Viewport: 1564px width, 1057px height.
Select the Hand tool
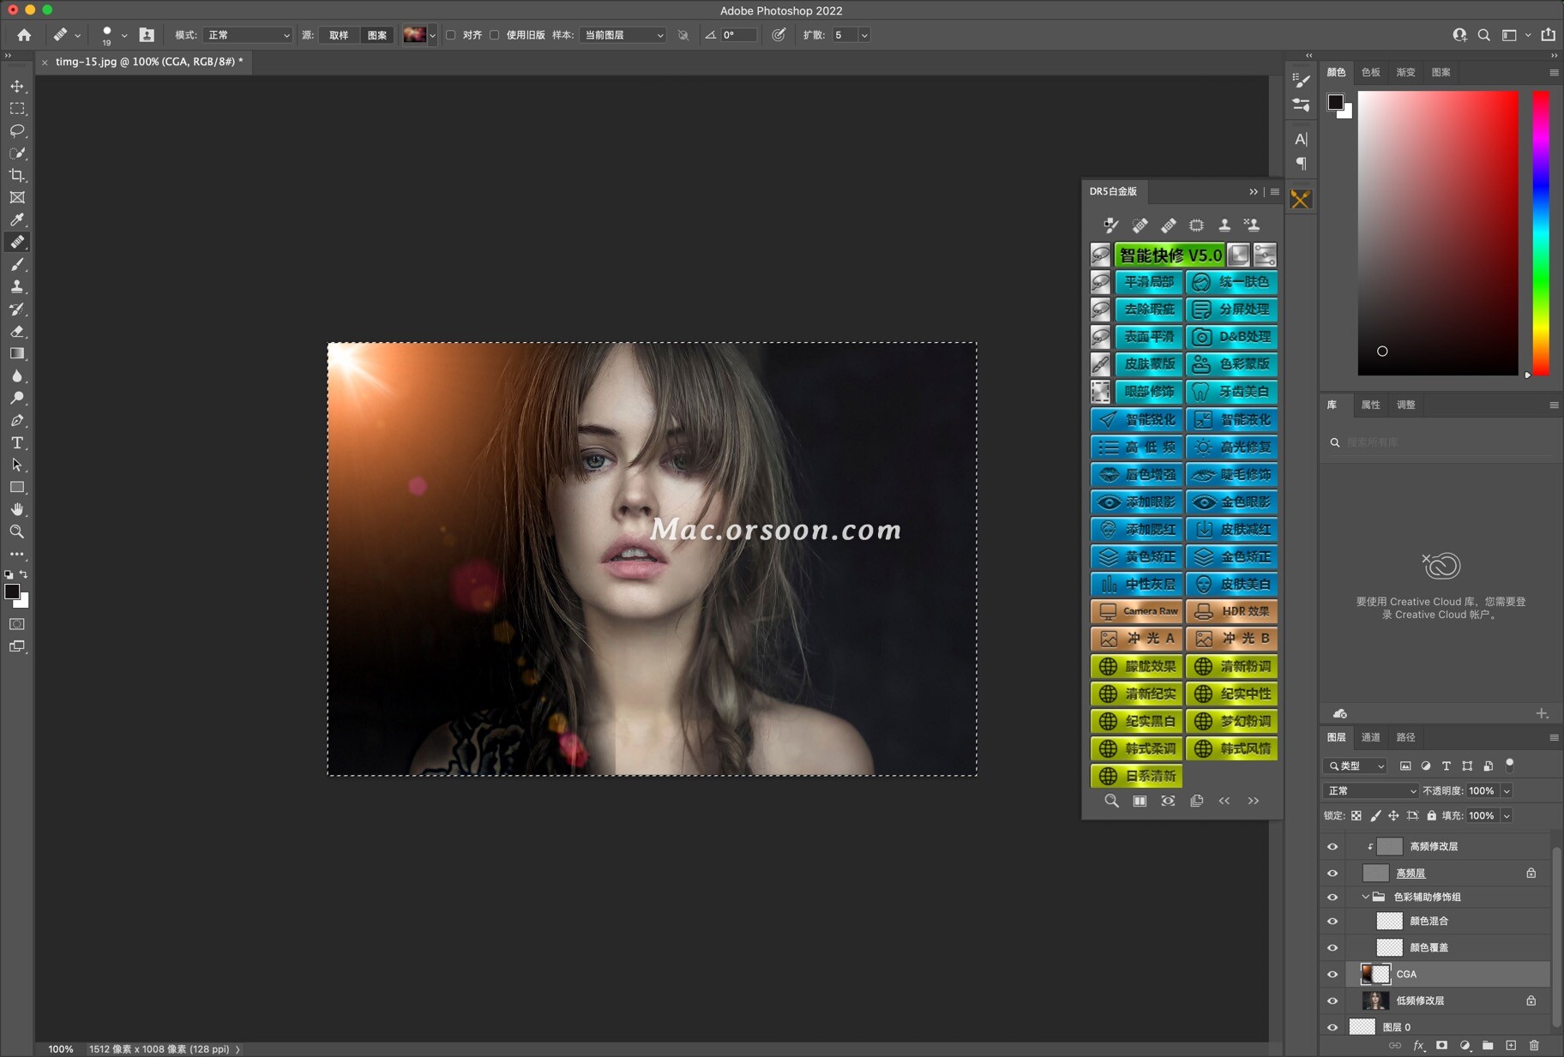click(17, 510)
